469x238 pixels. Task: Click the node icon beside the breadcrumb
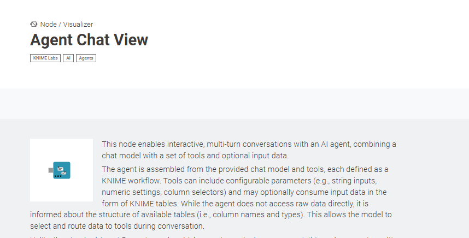[34, 24]
